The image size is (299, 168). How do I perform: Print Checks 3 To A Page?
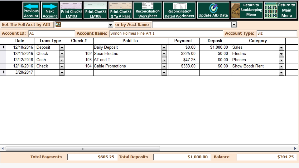(121, 10)
